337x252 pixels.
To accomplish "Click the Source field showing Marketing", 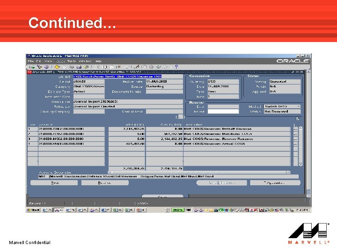I will tap(164, 87).
